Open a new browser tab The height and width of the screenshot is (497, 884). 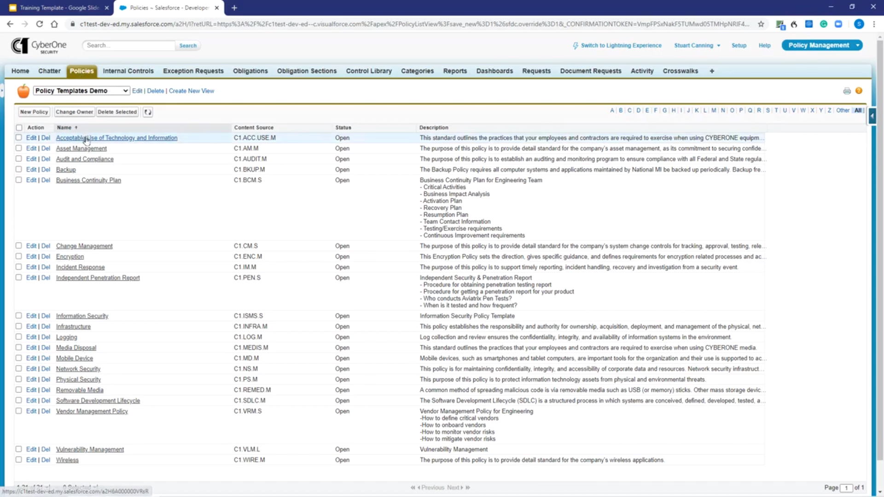(x=234, y=8)
